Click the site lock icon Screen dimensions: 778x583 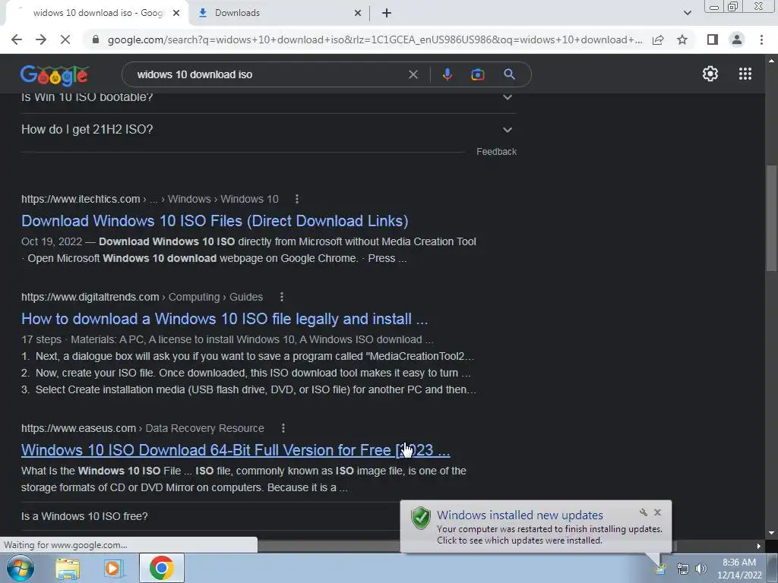[96, 39]
